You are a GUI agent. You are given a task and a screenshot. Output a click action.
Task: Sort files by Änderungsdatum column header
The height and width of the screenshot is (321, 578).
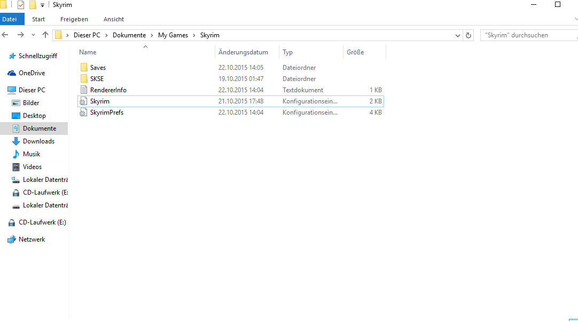[x=243, y=52]
